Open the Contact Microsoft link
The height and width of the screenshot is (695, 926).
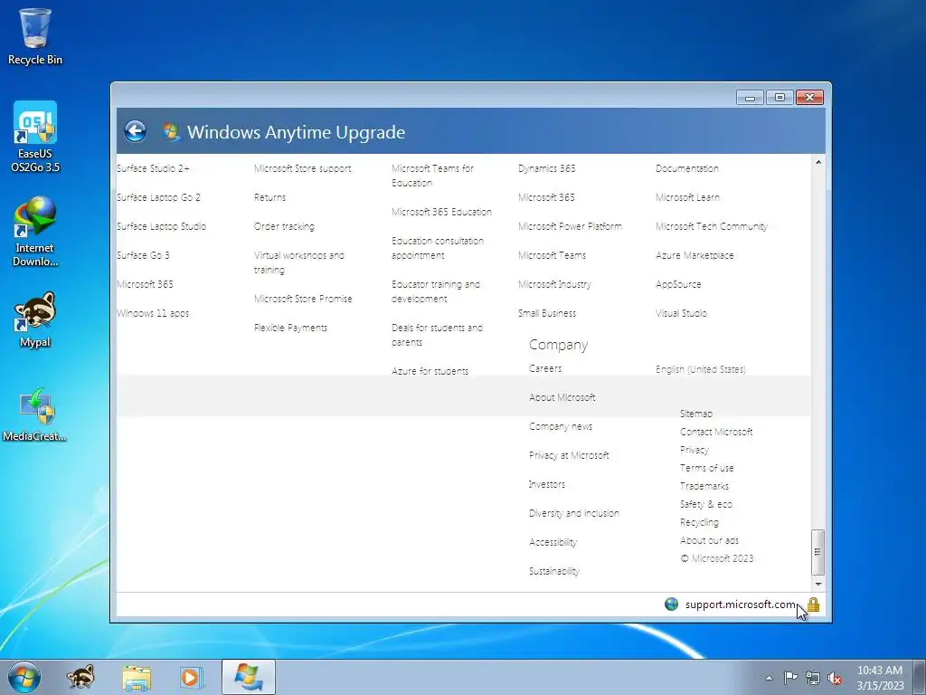pos(716,432)
